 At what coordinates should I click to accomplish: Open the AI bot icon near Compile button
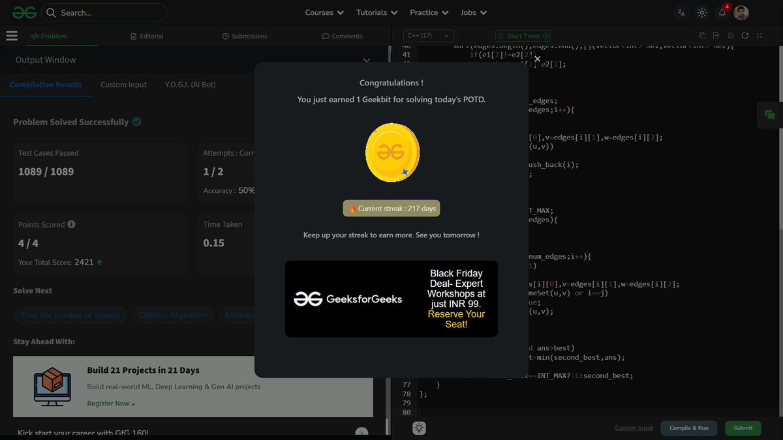tap(419, 428)
